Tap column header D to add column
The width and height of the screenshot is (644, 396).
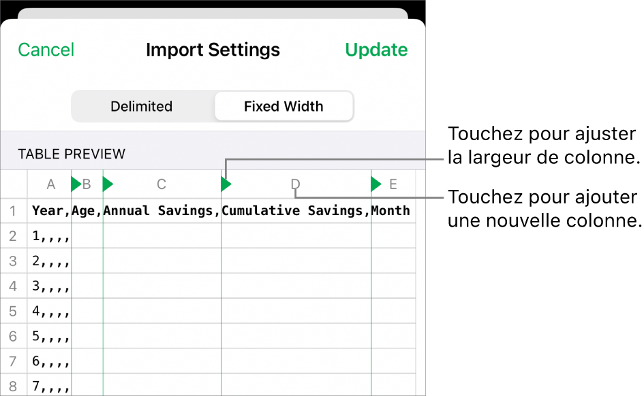point(295,184)
